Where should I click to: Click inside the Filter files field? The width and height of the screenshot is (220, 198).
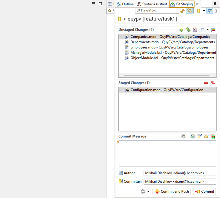[158, 11]
